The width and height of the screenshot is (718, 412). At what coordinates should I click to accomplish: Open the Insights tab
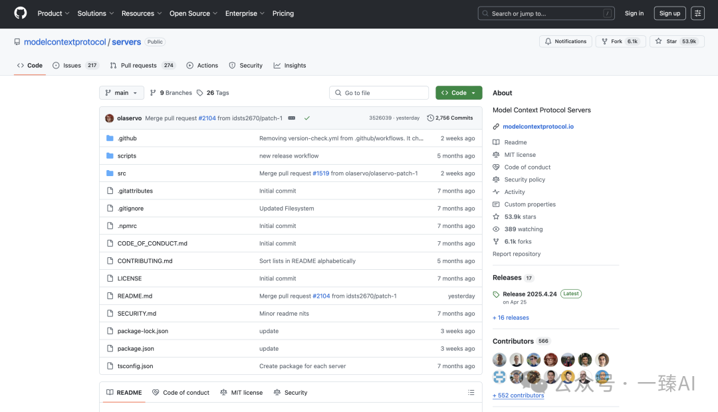tap(290, 66)
